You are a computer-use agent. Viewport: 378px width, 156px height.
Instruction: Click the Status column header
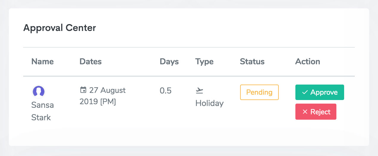click(252, 62)
